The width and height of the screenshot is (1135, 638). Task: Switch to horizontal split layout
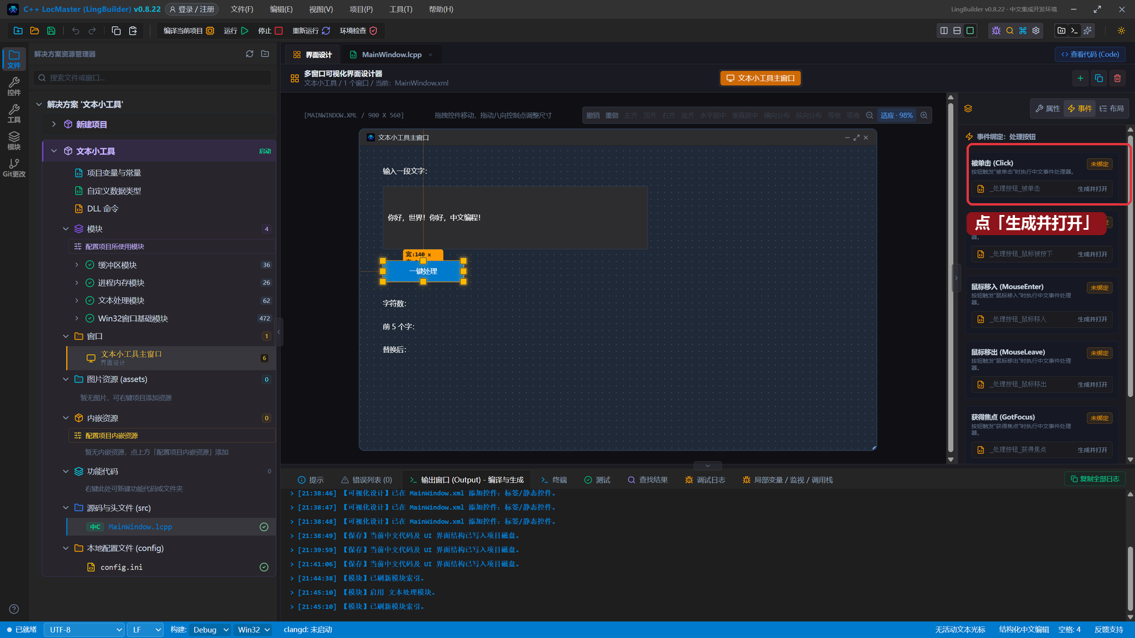click(x=957, y=31)
